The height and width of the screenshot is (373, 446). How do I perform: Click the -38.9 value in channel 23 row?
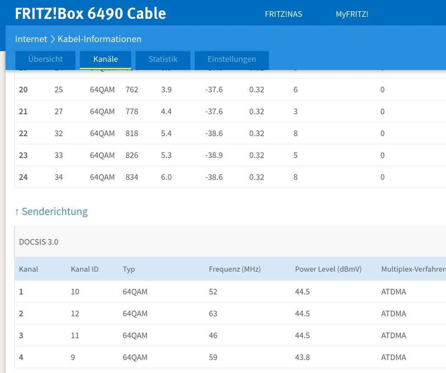[x=214, y=155]
